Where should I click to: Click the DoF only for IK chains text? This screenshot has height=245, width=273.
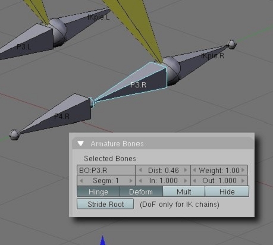pos(180,205)
